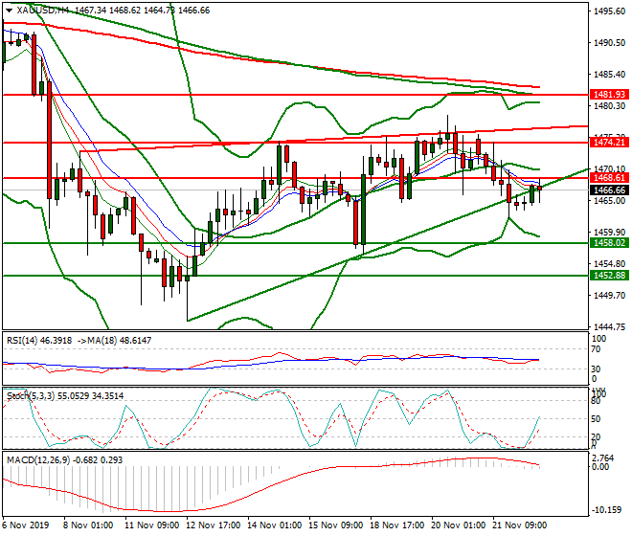Click the 1444.75 price scale value
The image size is (632, 536).
point(609,326)
